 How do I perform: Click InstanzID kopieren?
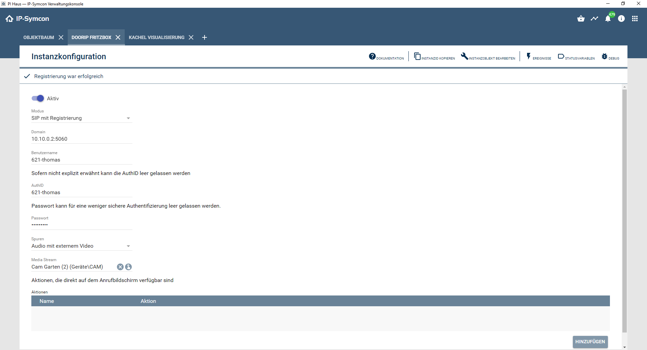(434, 57)
